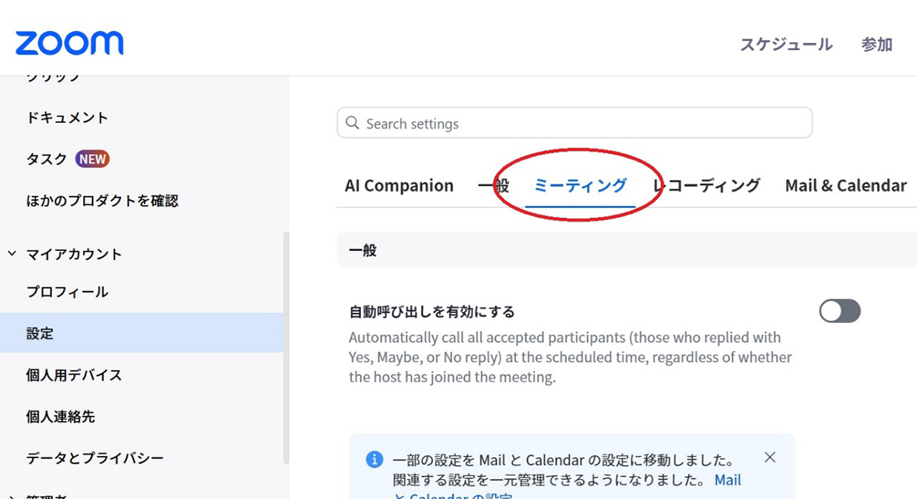Open ドキュメント in the sidebar
Viewport: 917px width, 499px height.
67,118
